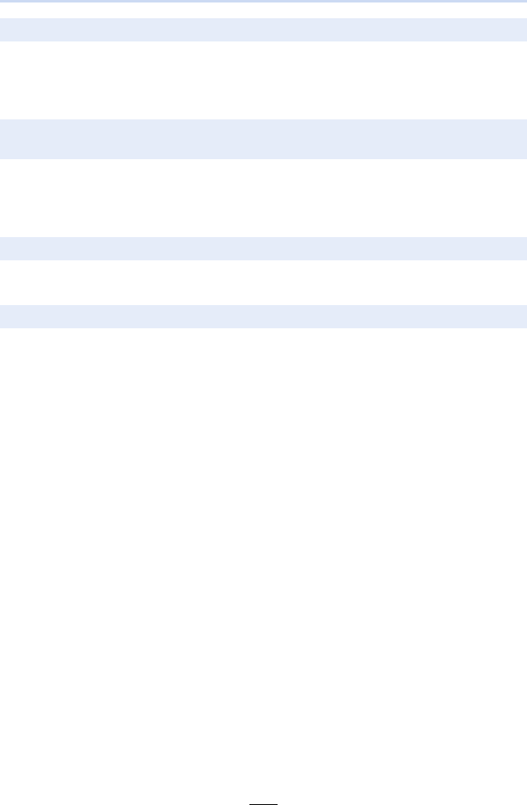Click white gap between third and fourth bands

pos(263,283)
